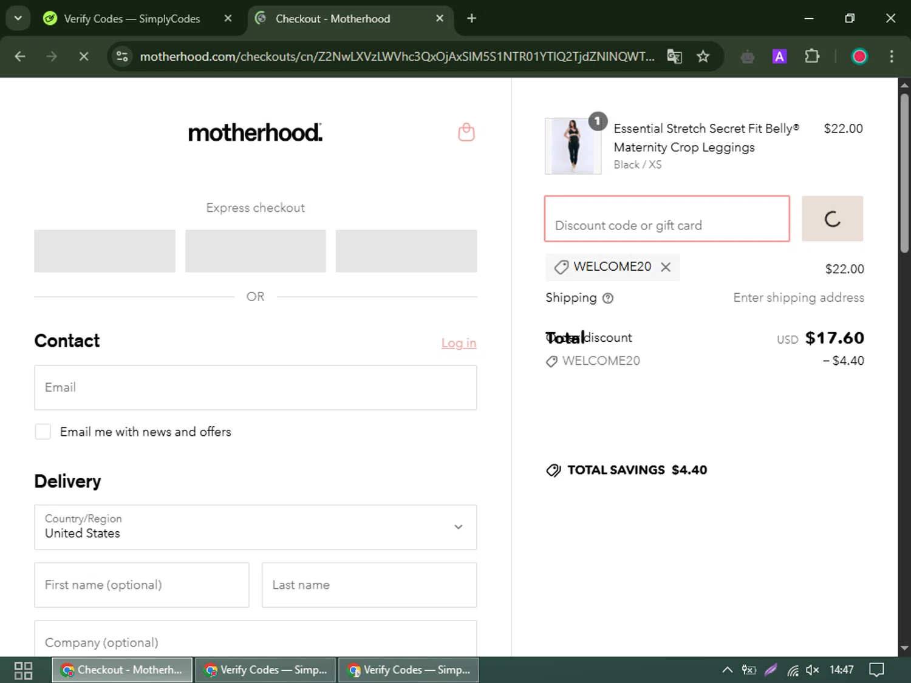Open the notification center icon
Screen dimensions: 911x683
(876, 670)
